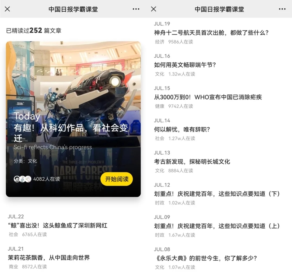The height and width of the screenshot is (272, 292).
Task: Open article 《永乐大典》的前世今生
Action: click(206, 258)
